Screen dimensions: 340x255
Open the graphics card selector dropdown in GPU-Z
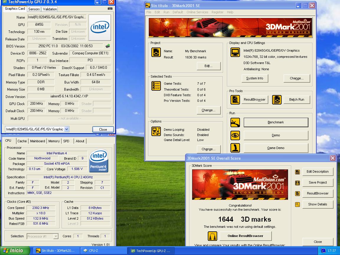coord(67,129)
